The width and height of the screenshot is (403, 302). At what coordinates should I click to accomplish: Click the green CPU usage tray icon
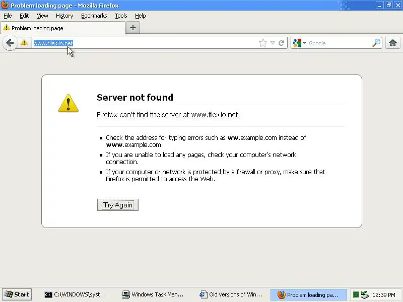coord(356,294)
